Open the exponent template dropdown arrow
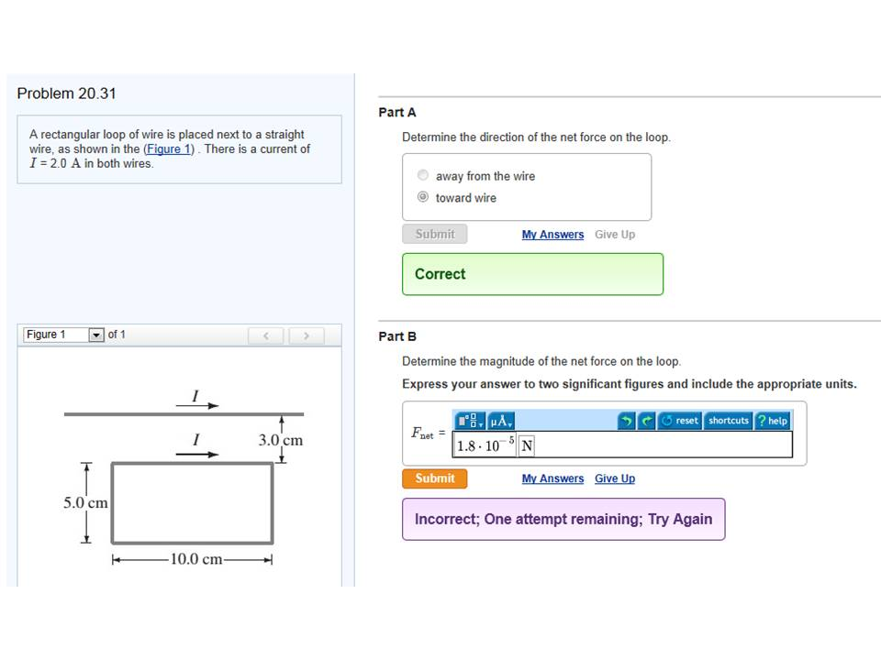The height and width of the screenshot is (660, 881). (x=481, y=424)
